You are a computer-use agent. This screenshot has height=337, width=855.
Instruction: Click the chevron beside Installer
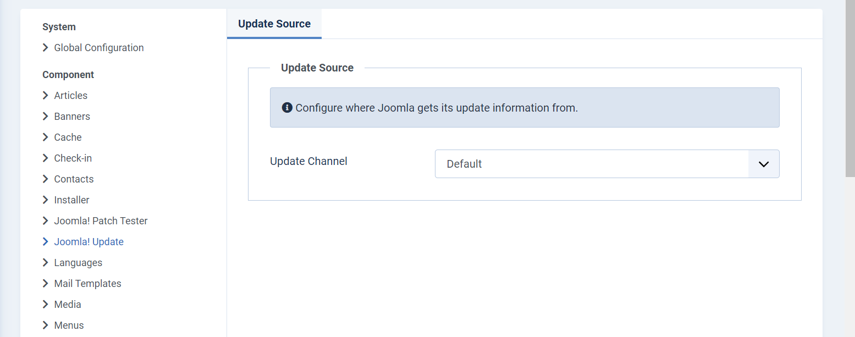point(46,200)
